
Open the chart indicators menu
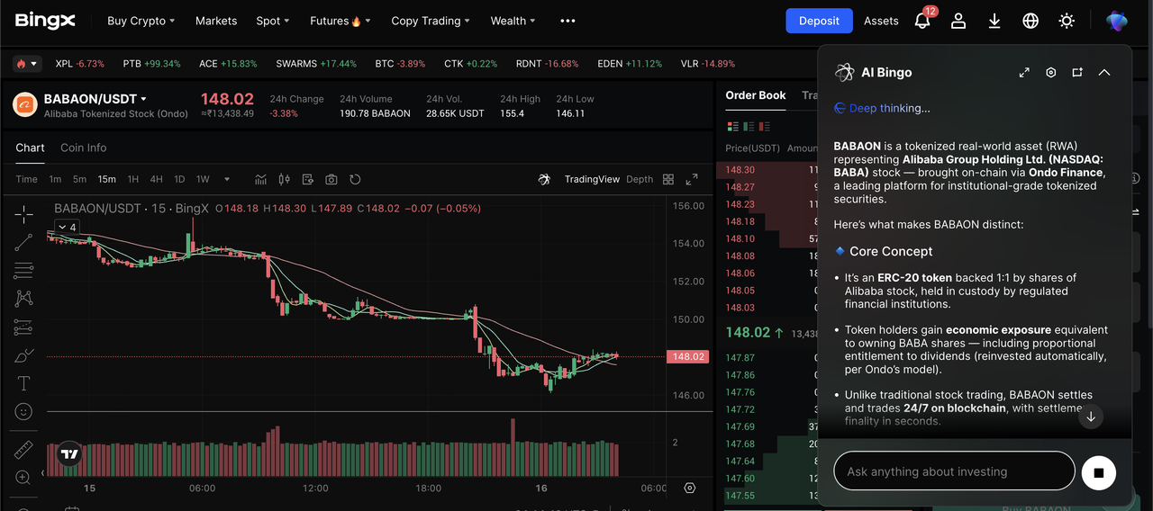click(x=260, y=179)
